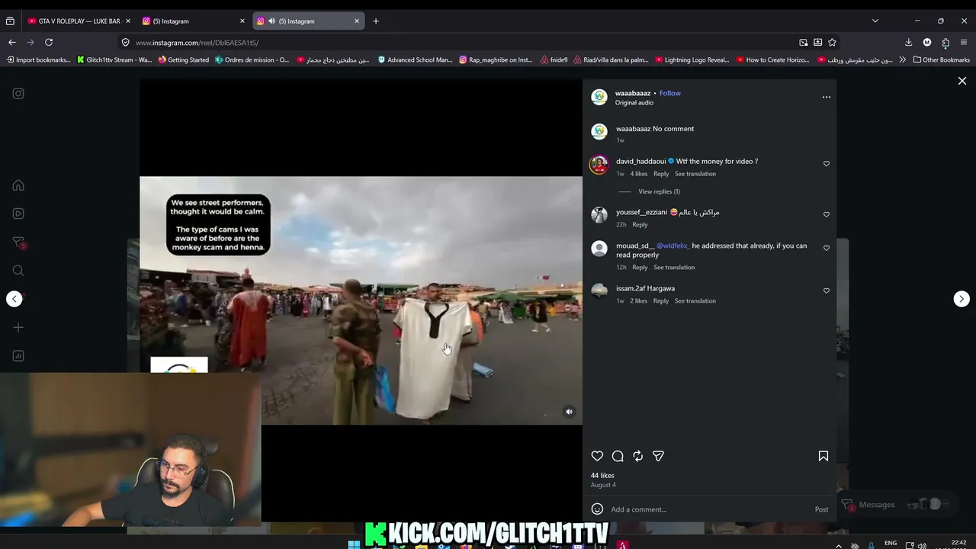Screen dimensions: 976x549
Task: Open david_haddaoui's profile avatar
Action: coord(599,164)
